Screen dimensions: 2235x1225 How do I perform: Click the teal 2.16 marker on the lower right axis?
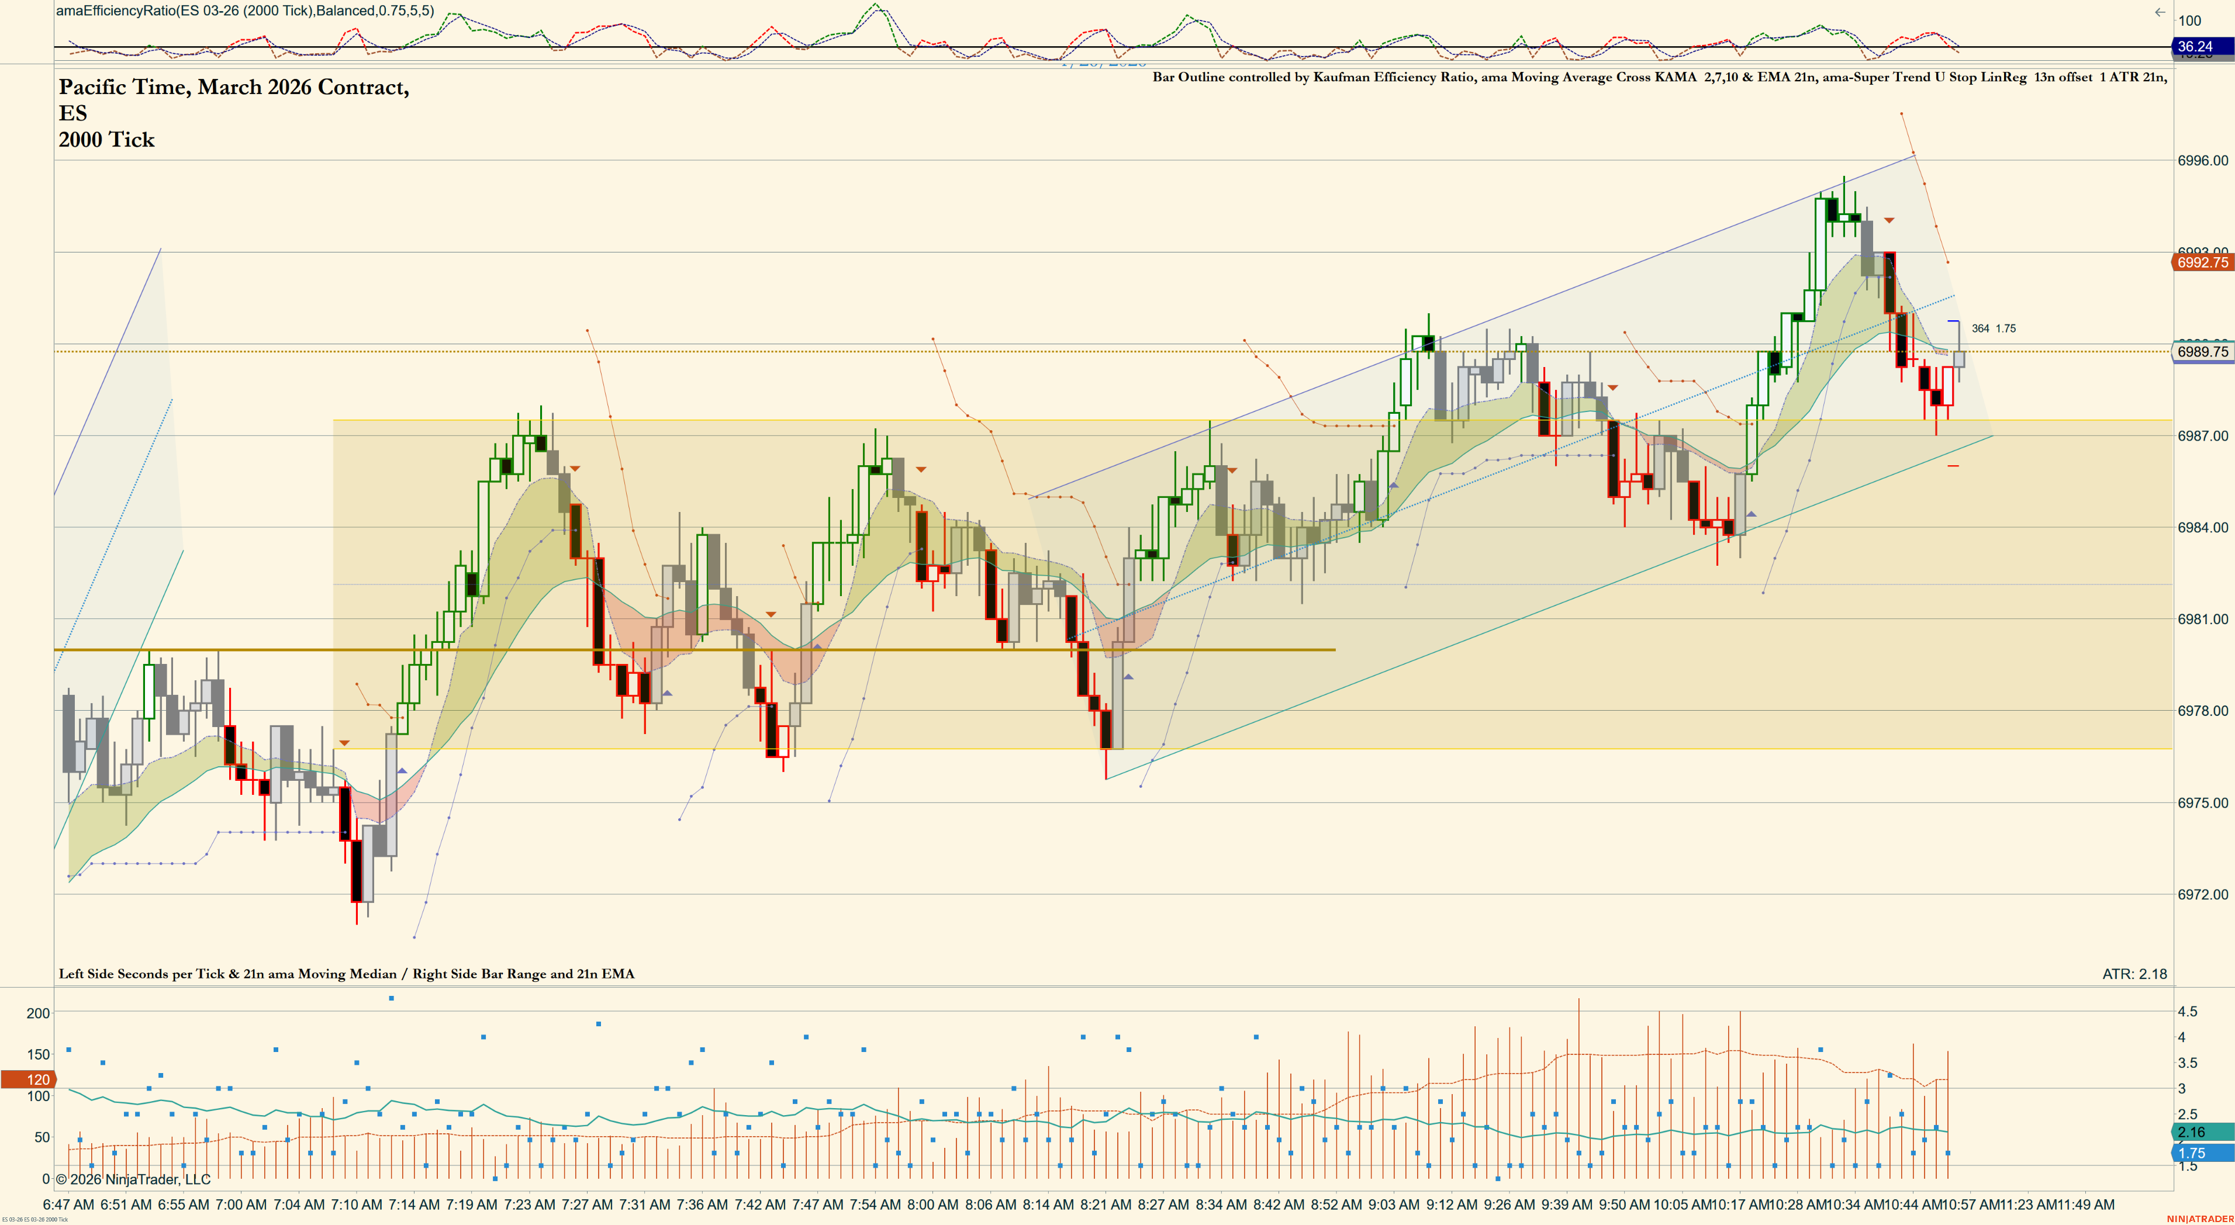[x=2202, y=1132]
